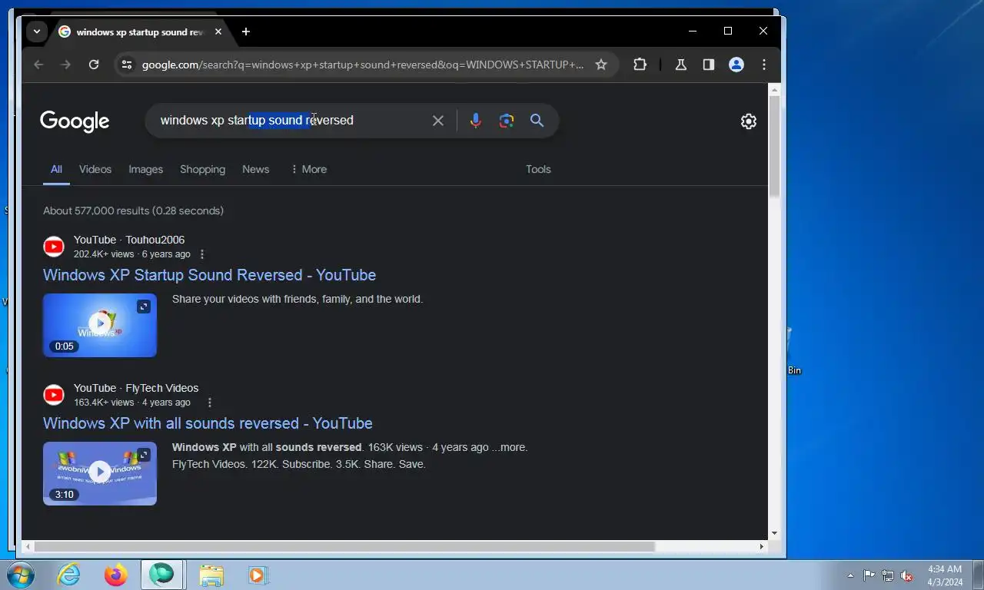984x590 pixels.
Task: Open options menu for FlyTech Videos result
Action: click(x=209, y=403)
